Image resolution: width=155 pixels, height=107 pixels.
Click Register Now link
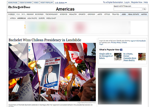(137, 2)
